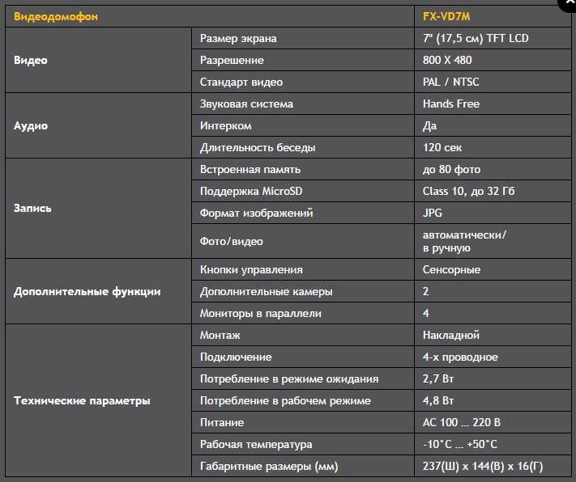
Task: Click the Дополнительные функции category cell
Action: (99, 292)
